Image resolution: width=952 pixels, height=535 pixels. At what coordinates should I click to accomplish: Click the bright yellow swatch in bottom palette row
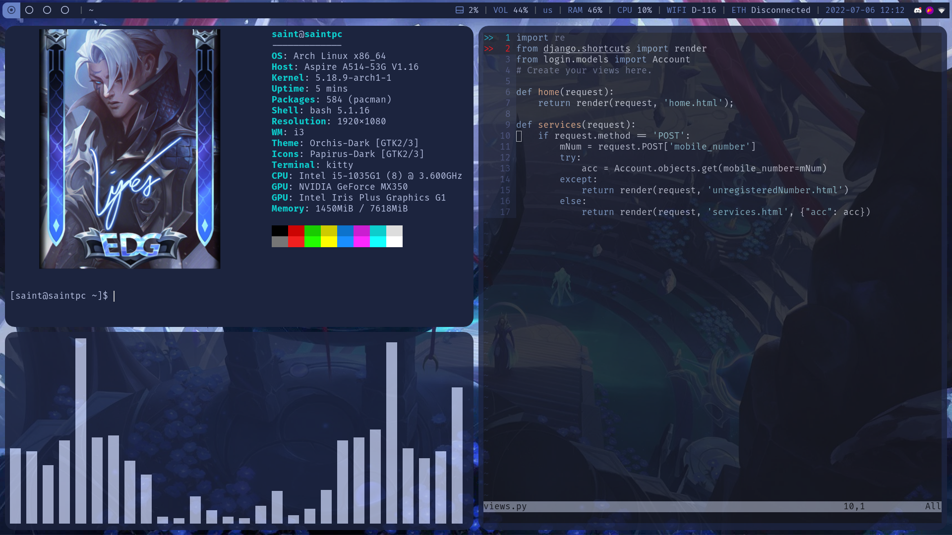tap(329, 242)
